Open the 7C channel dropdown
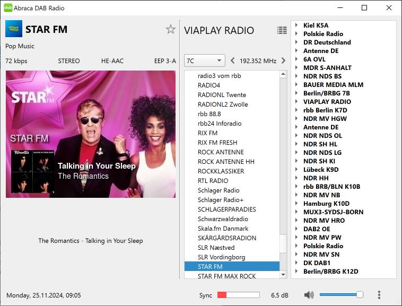The image size is (402, 306). pyautogui.click(x=205, y=60)
